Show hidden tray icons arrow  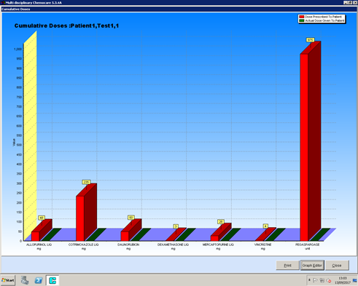click(x=309, y=280)
